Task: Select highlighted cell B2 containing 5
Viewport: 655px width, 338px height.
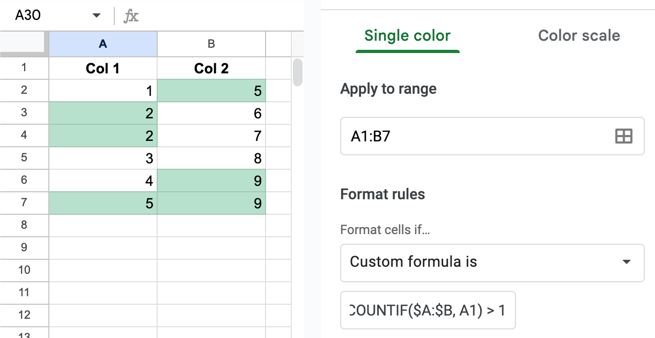Action: 211,91
